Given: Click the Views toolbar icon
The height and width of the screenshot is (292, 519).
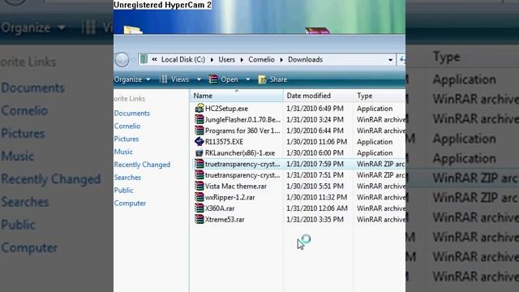Looking at the screenshot, I should tap(164, 79).
